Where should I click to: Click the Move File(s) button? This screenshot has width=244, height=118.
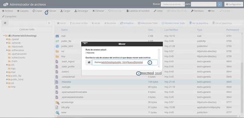[x=147, y=73]
